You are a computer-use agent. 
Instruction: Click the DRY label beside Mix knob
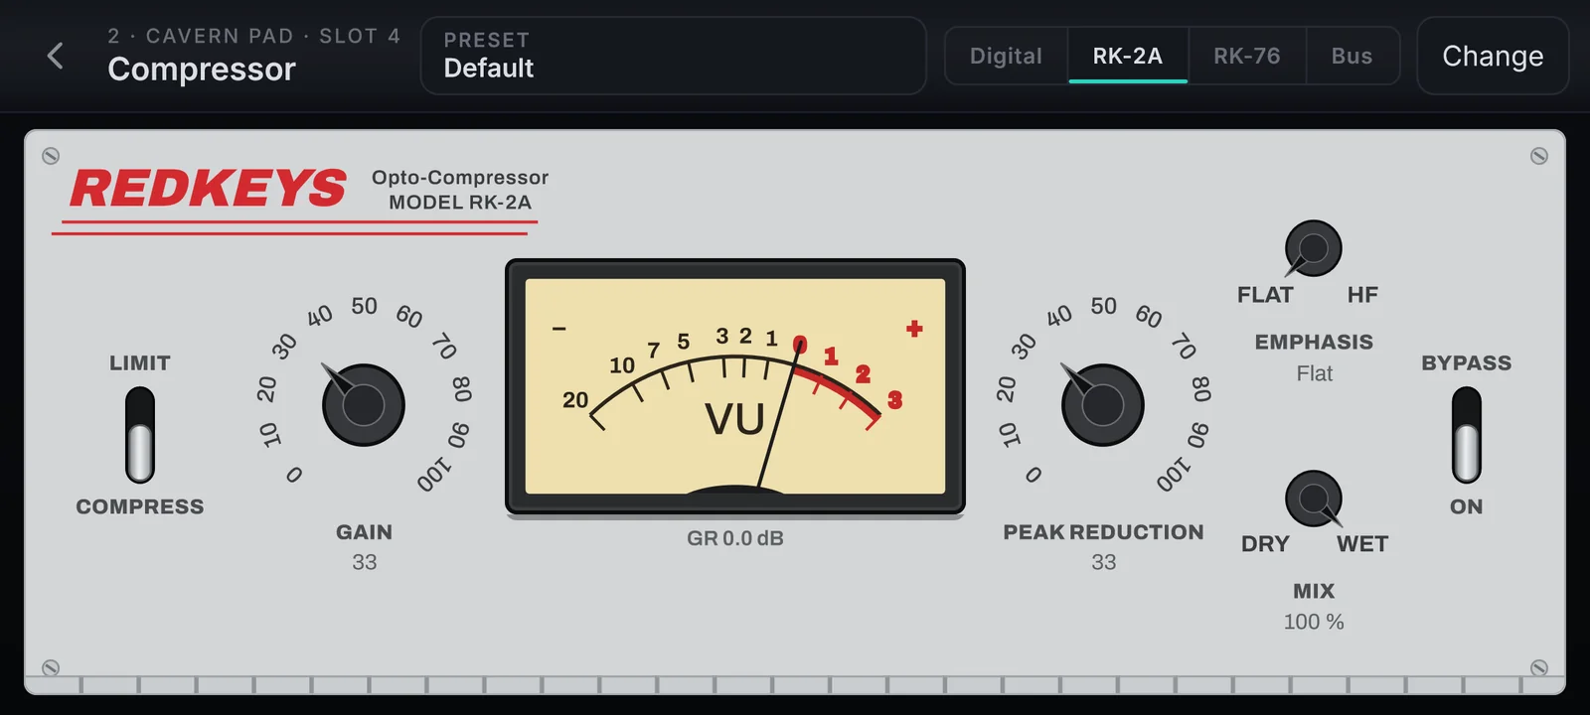(x=1265, y=544)
